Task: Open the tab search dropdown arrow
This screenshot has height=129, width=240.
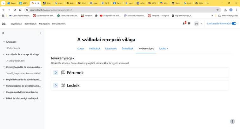Action: [x=3, y=3]
